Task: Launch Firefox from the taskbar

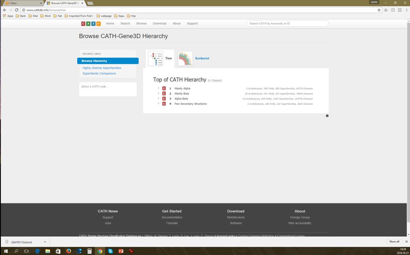Action: point(68,251)
